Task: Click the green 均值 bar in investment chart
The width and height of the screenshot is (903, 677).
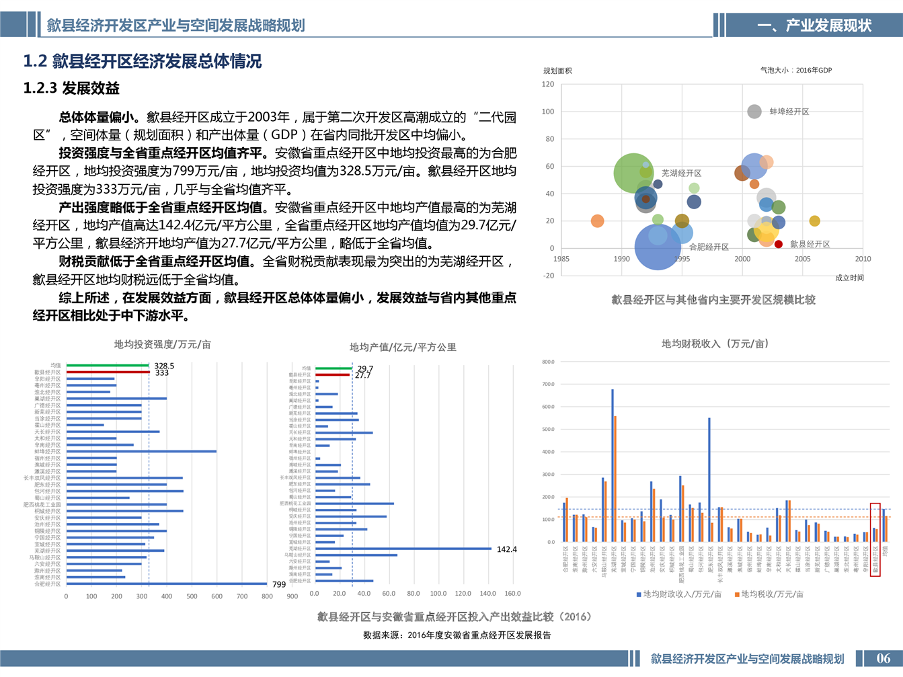Action: pos(108,366)
